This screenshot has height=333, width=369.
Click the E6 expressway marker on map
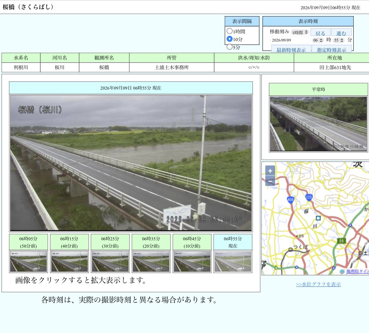(x=341, y=240)
